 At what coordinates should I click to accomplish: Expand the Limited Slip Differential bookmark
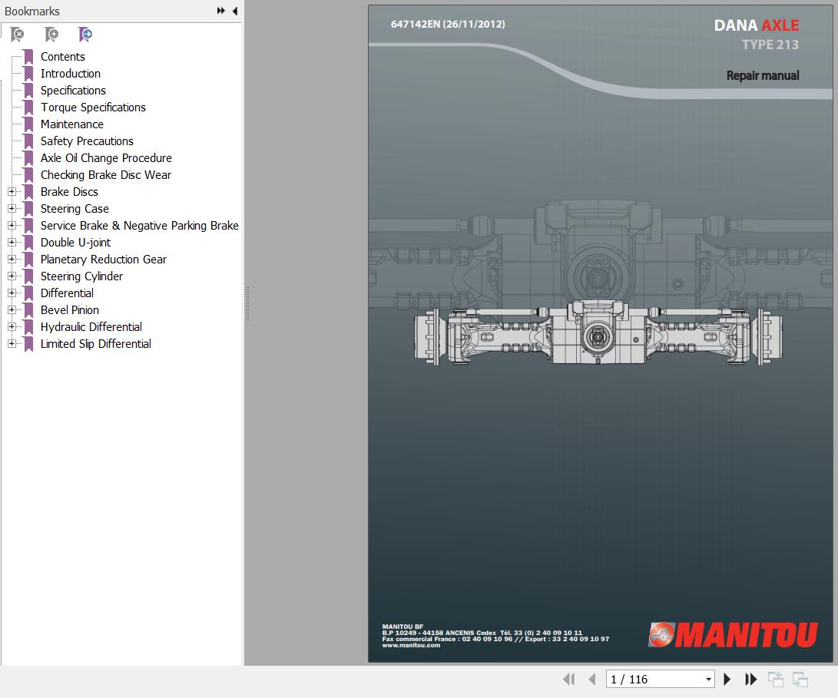tap(12, 344)
